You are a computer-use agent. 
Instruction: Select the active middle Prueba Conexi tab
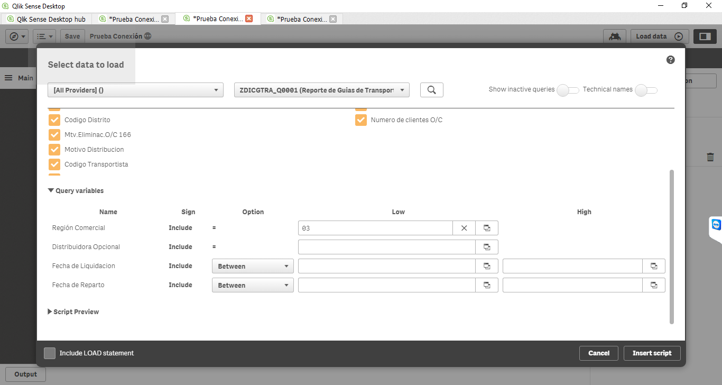[x=217, y=19]
